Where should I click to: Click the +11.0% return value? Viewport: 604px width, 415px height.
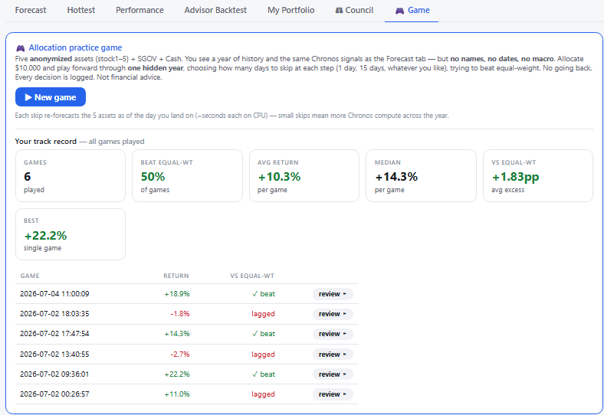pos(177,394)
